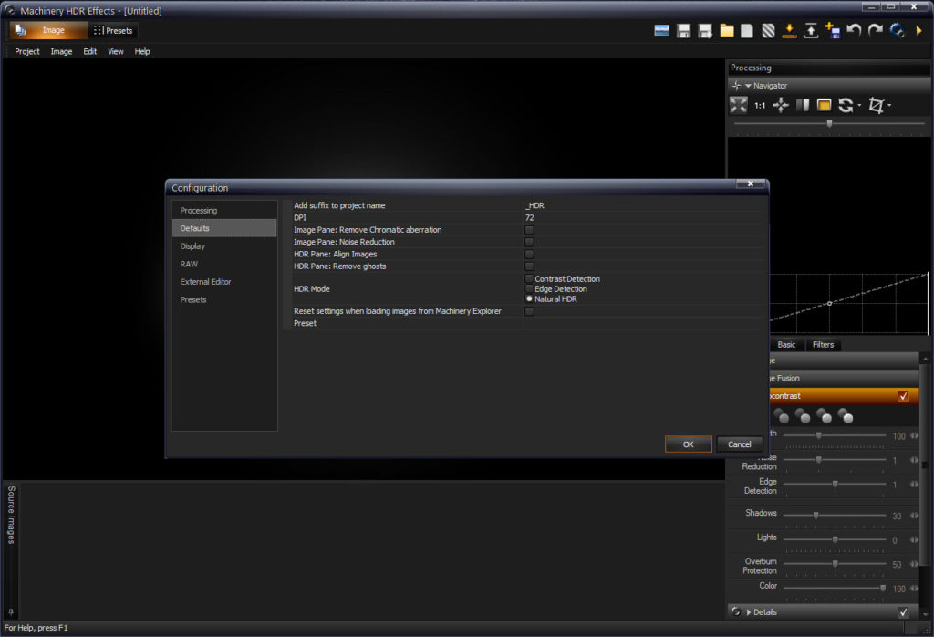Click the 1:1 zoom icon in Navigator
Viewport: 934px width, 637px height.
[760, 106]
